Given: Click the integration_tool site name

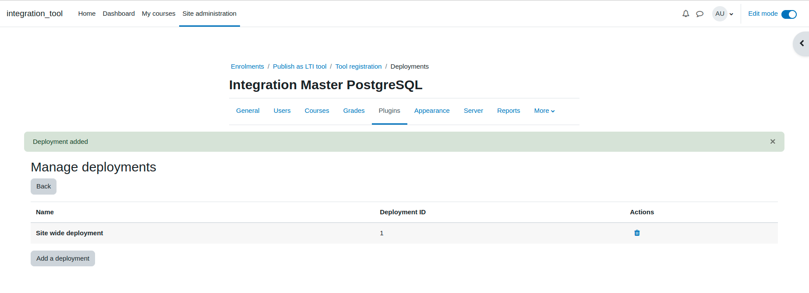Looking at the screenshot, I should (35, 14).
